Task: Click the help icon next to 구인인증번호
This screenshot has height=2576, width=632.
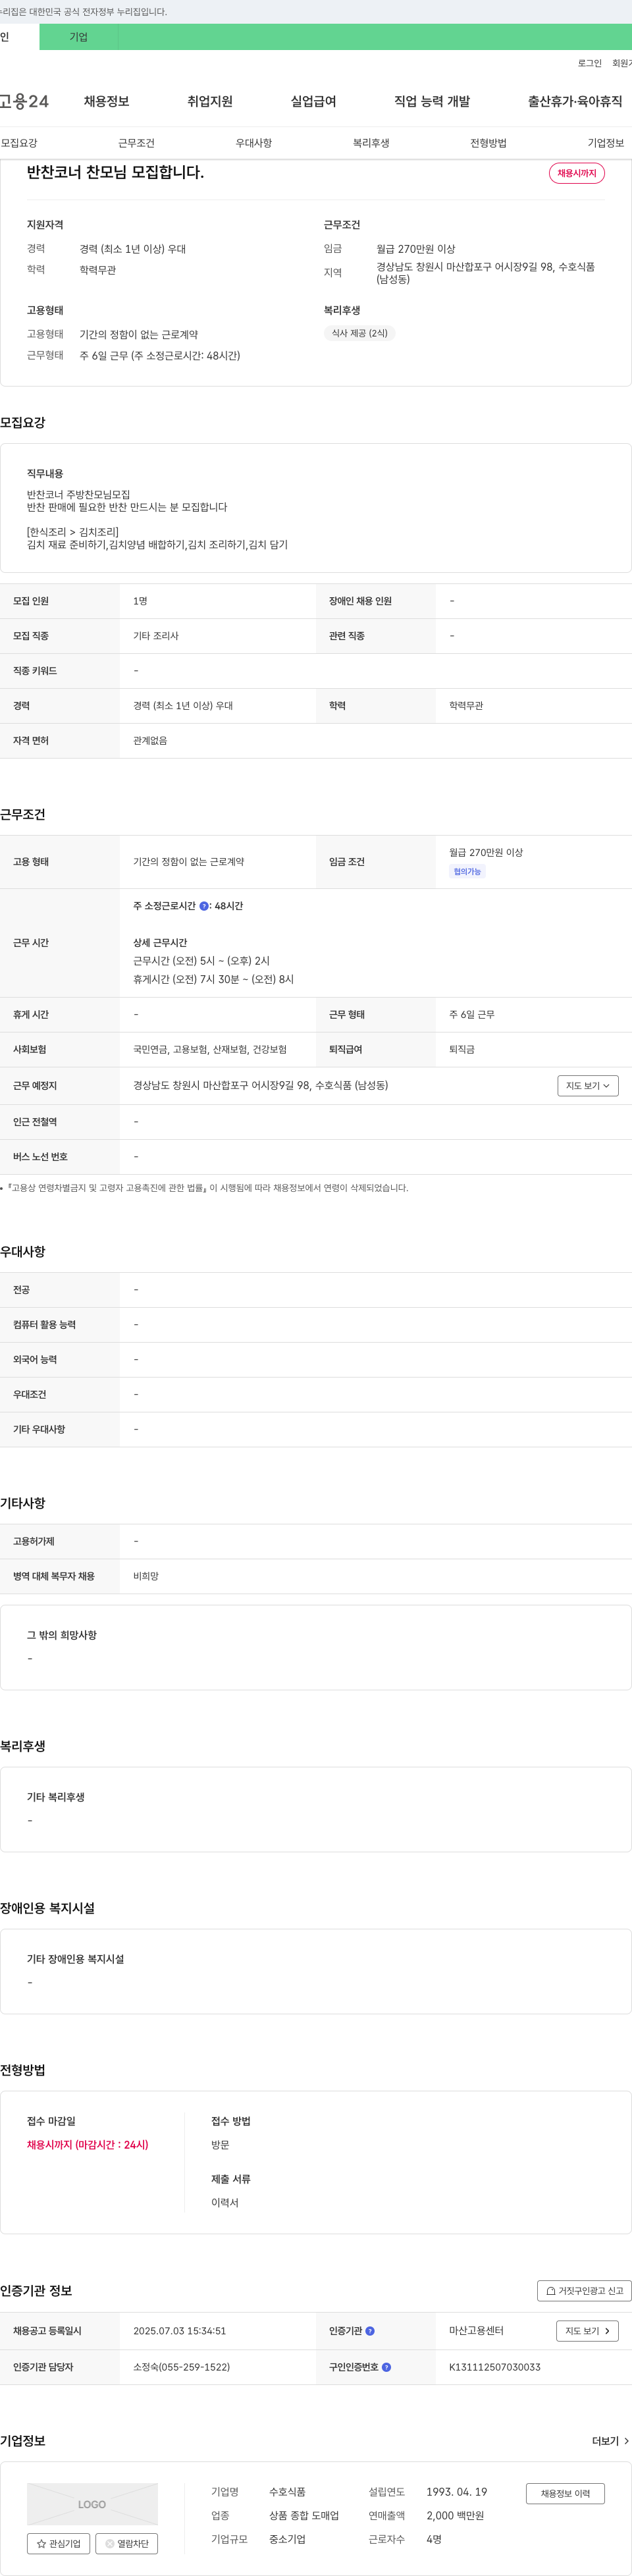Action: point(386,2367)
